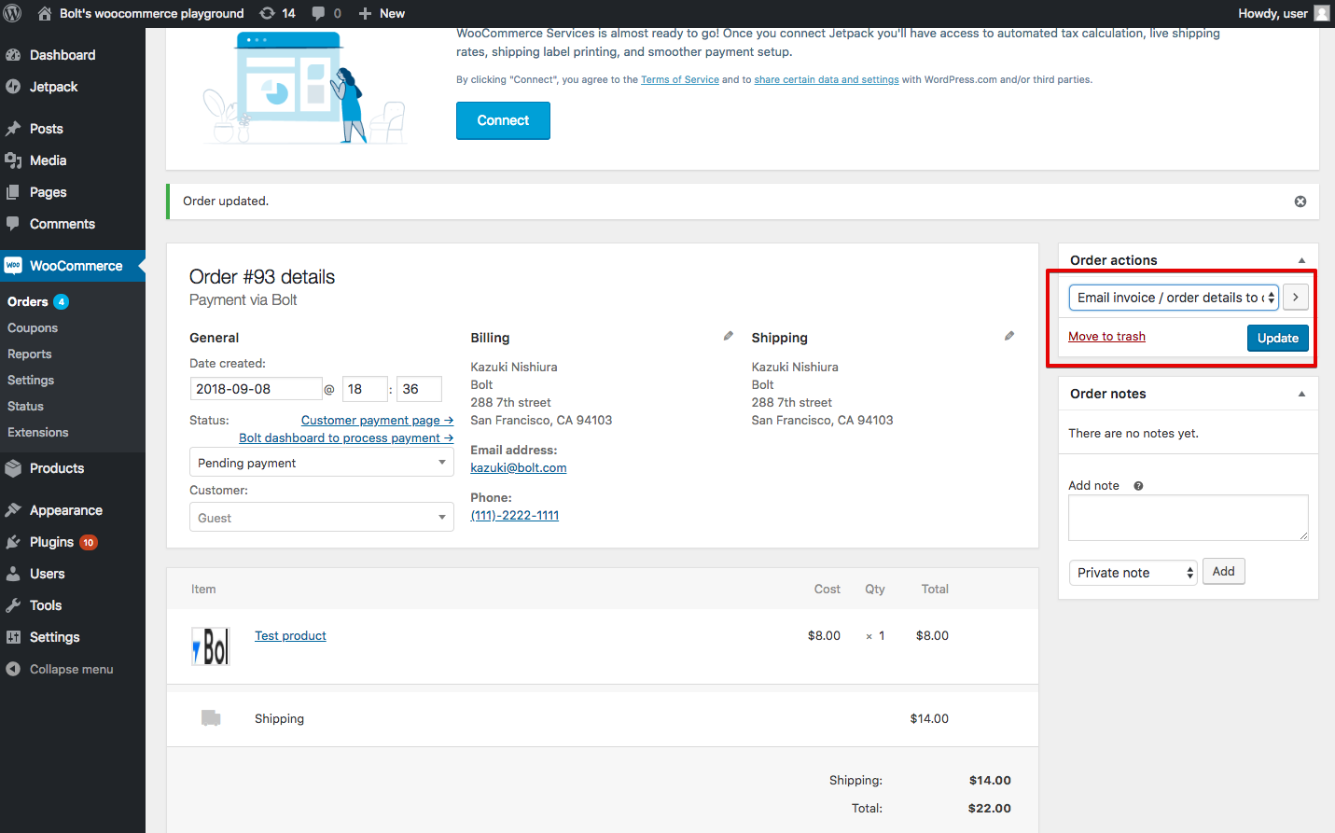Open the updates icon showing 14
The image size is (1335, 833).
coord(267,13)
